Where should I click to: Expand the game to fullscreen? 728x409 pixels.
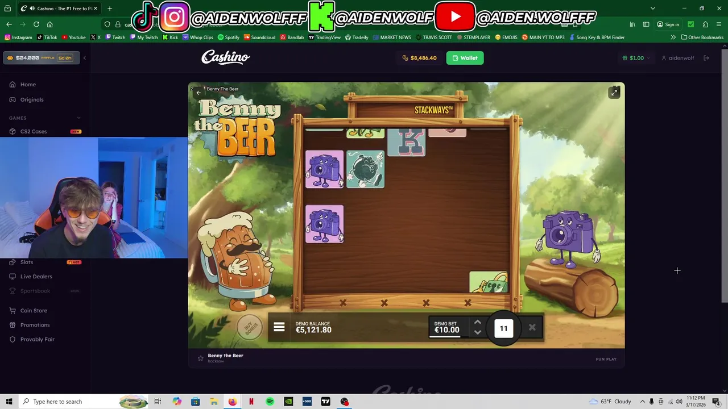614,93
